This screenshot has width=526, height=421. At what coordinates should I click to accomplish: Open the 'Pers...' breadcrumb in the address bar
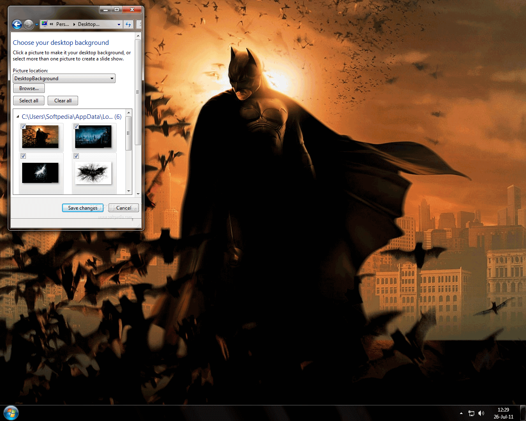point(62,24)
